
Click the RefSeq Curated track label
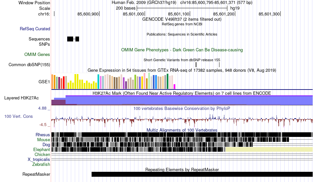tap(35, 29)
